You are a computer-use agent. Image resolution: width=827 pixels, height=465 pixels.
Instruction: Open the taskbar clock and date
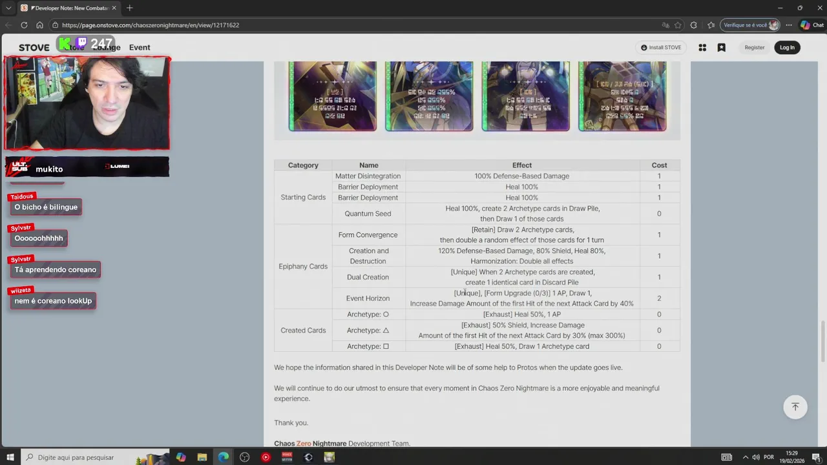pos(792,457)
